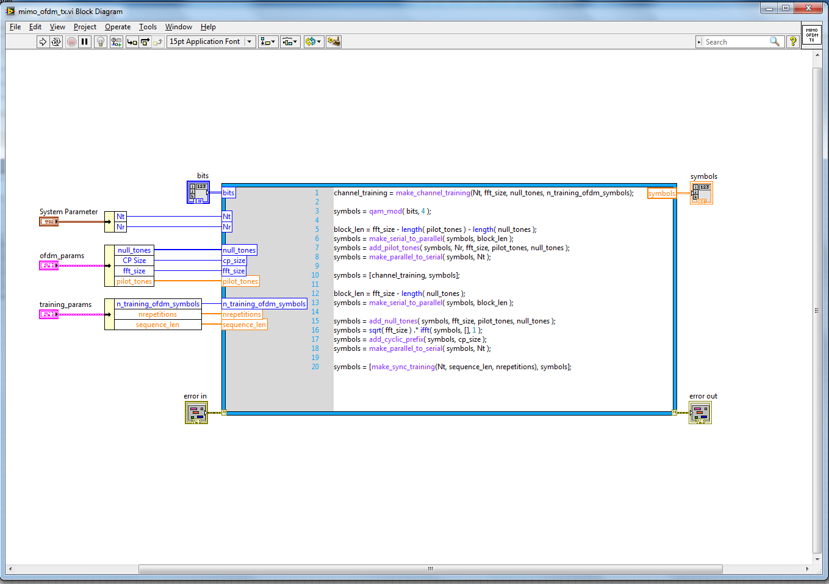Click the Context Help question mark
This screenshot has height=584, width=829.
(793, 41)
